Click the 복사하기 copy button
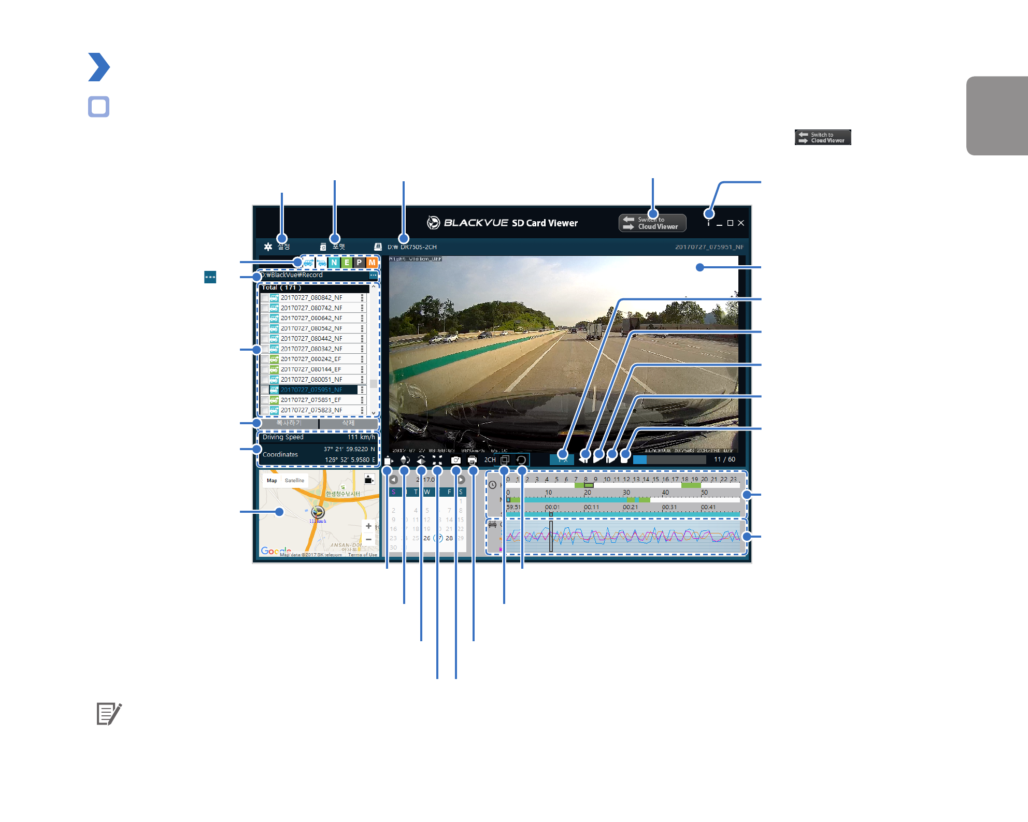Viewport: 1028px width, 822px height. coord(289,423)
